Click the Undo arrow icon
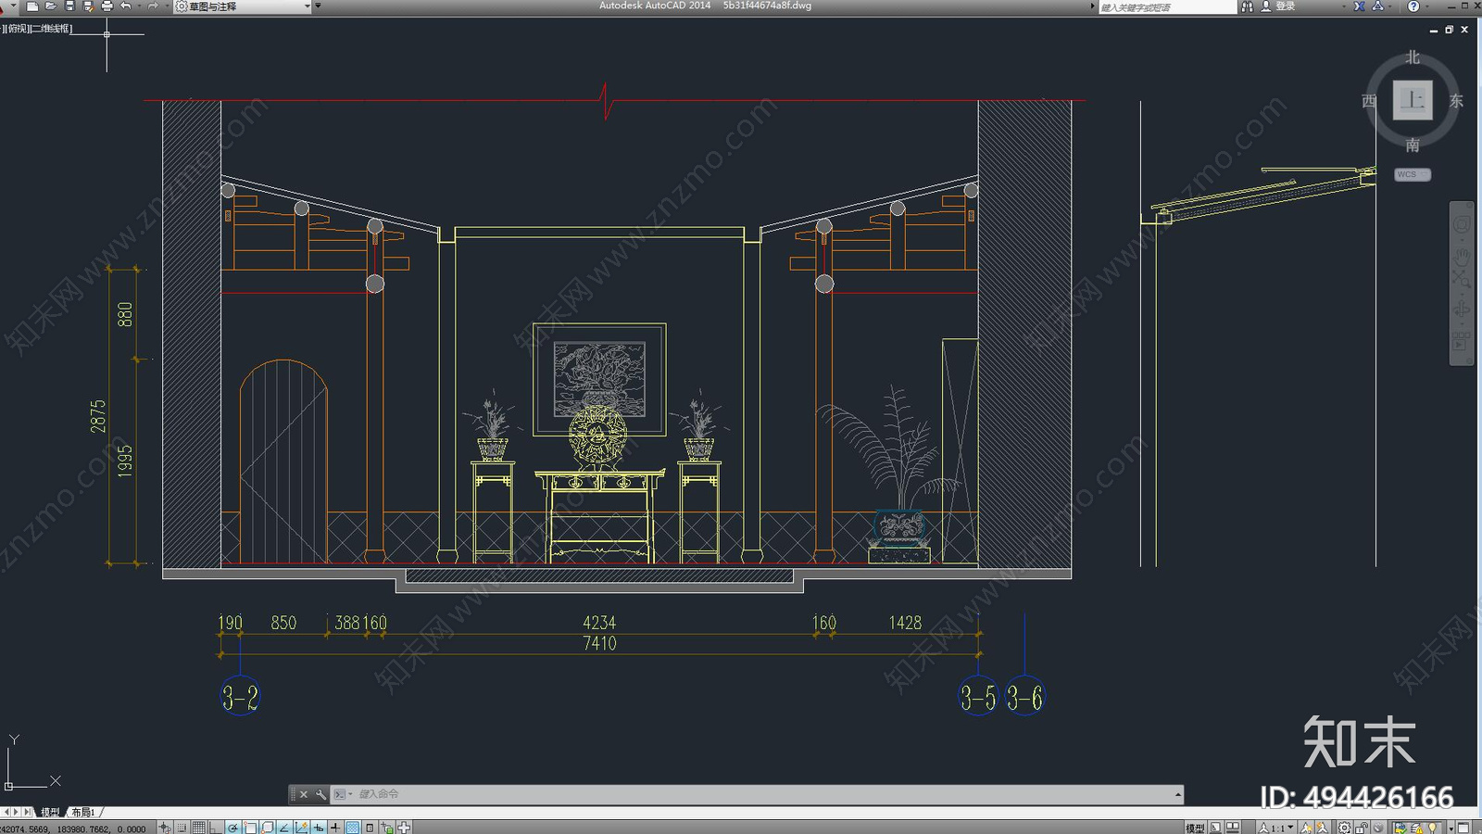Viewport: 1482px width, 834px height. coord(126,6)
